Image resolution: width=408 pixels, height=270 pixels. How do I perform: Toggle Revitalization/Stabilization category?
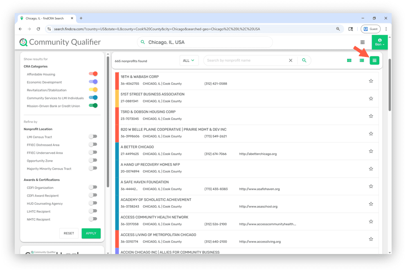[93, 90]
